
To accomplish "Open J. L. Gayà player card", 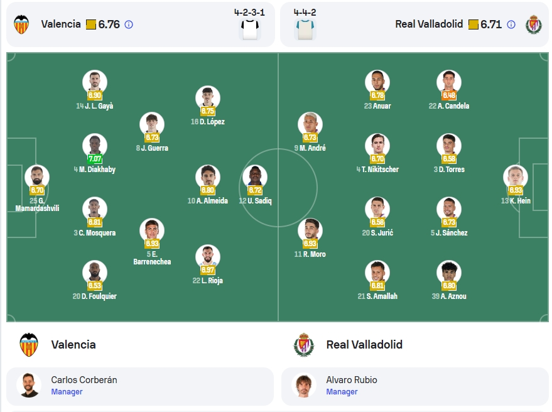I will (x=95, y=82).
